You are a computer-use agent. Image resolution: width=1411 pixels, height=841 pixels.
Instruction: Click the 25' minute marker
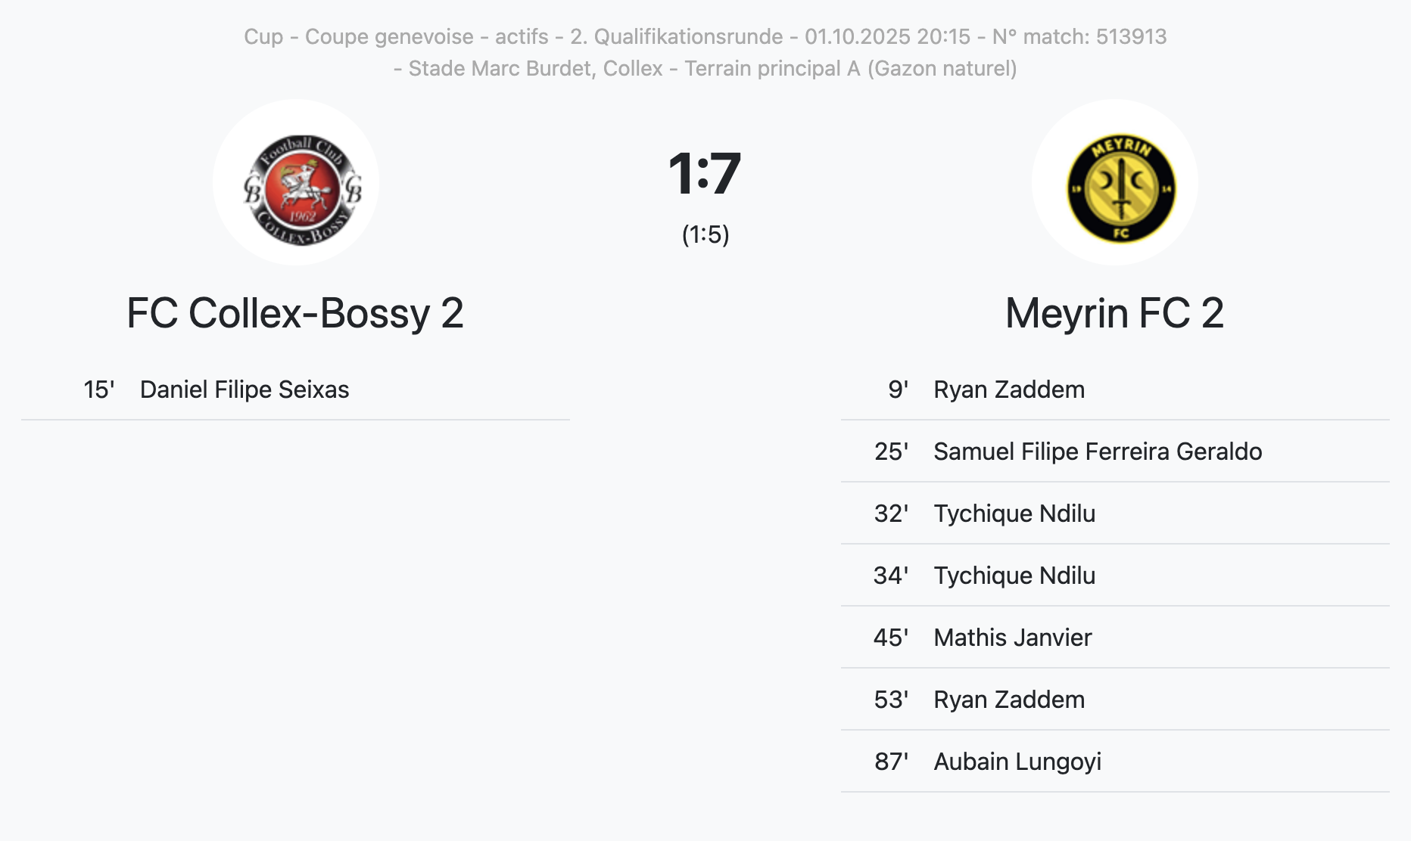click(x=891, y=452)
